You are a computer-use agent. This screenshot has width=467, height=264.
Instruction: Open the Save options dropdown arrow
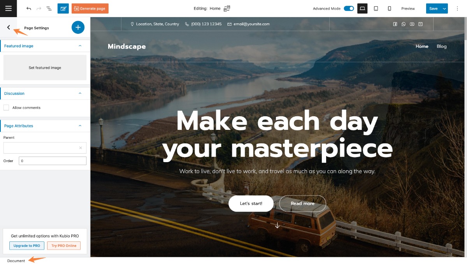click(445, 9)
